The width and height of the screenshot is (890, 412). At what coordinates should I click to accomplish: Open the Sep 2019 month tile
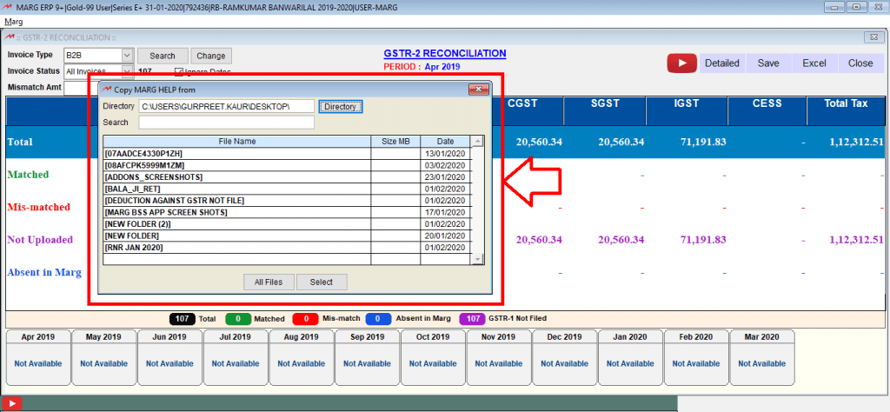click(x=368, y=357)
